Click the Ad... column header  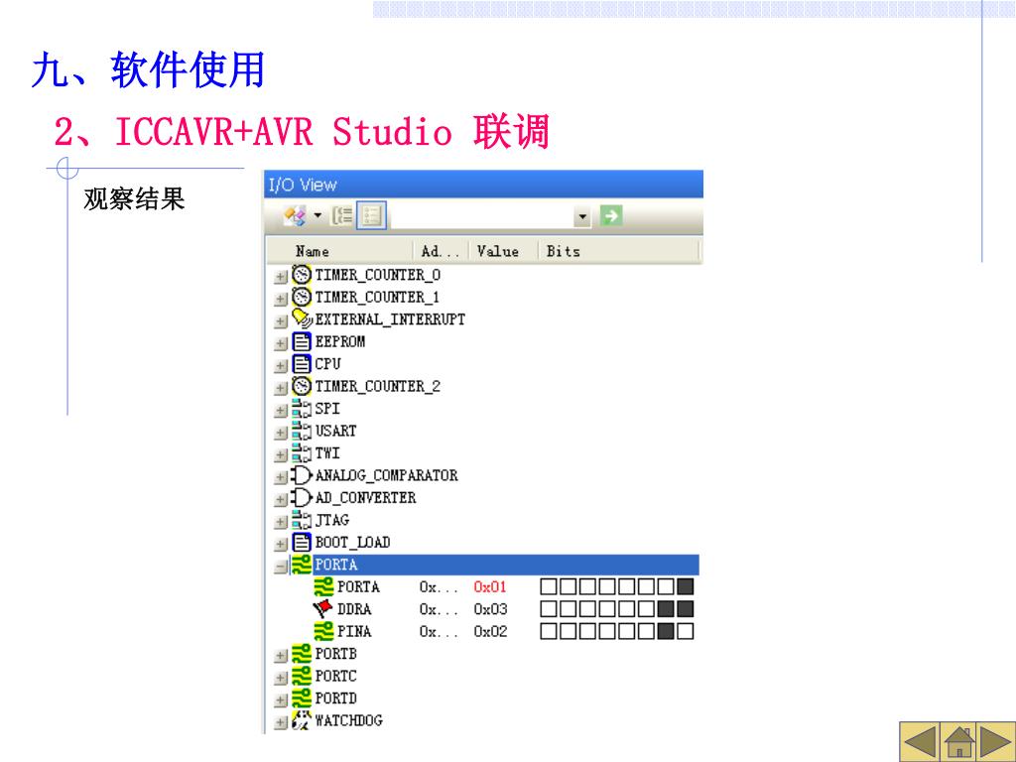(x=441, y=251)
